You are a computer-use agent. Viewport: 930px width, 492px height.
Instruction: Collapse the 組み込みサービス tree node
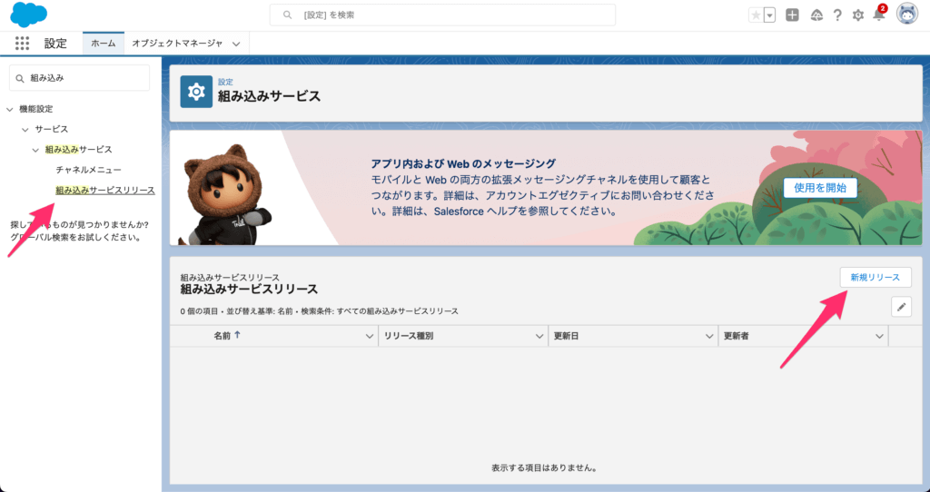coord(35,150)
